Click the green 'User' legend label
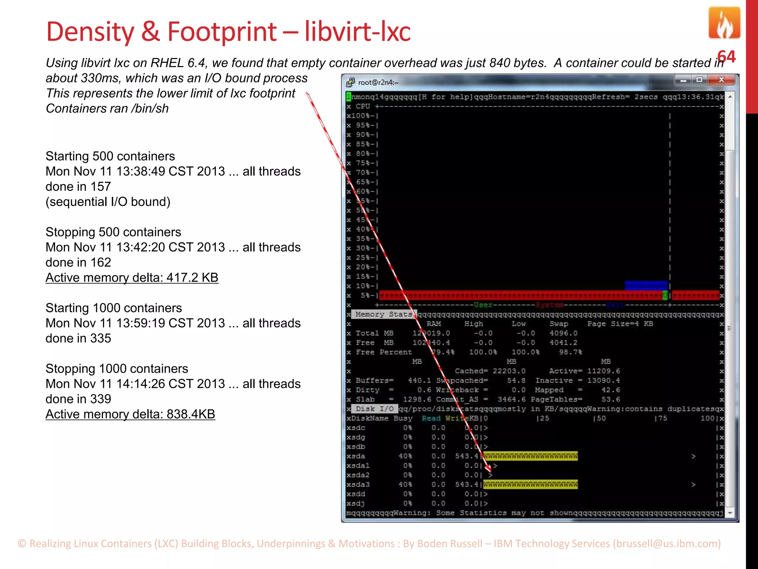The image size is (758, 569). point(483,305)
